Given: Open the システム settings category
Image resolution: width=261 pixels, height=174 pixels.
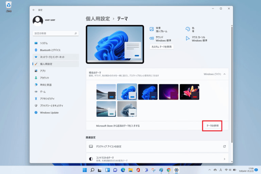Looking at the screenshot, I should click(56, 43).
